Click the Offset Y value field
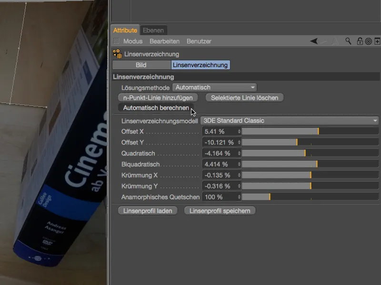The image size is (381, 285). [x=220, y=142]
